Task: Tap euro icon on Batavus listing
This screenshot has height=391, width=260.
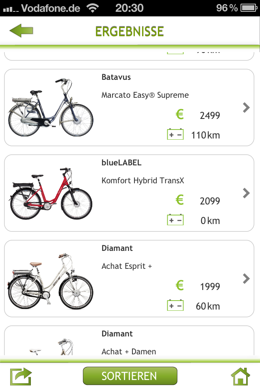Action: click(180, 114)
